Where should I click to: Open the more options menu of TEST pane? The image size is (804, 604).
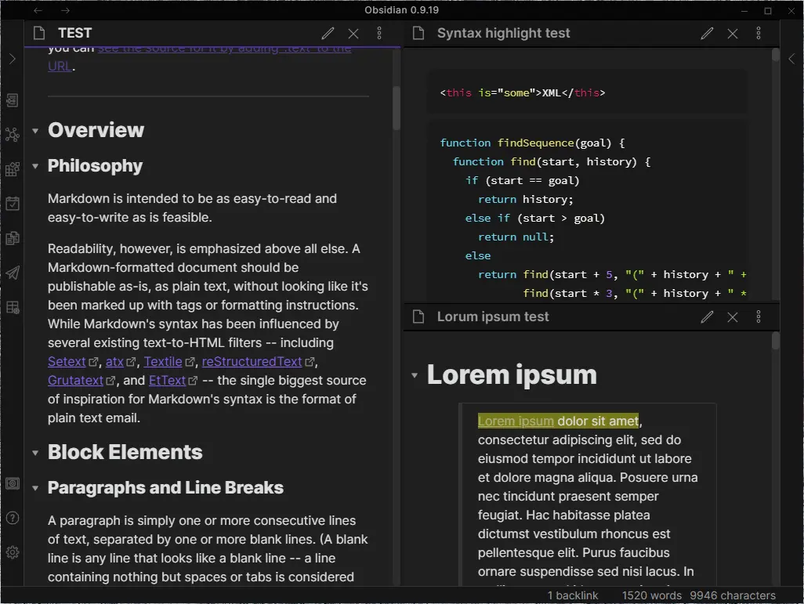(379, 33)
